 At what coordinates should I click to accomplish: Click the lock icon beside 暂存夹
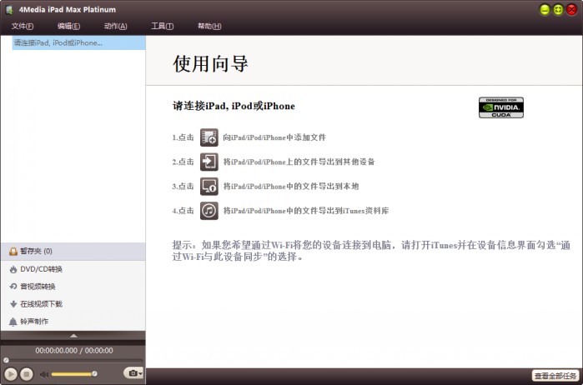(13, 252)
